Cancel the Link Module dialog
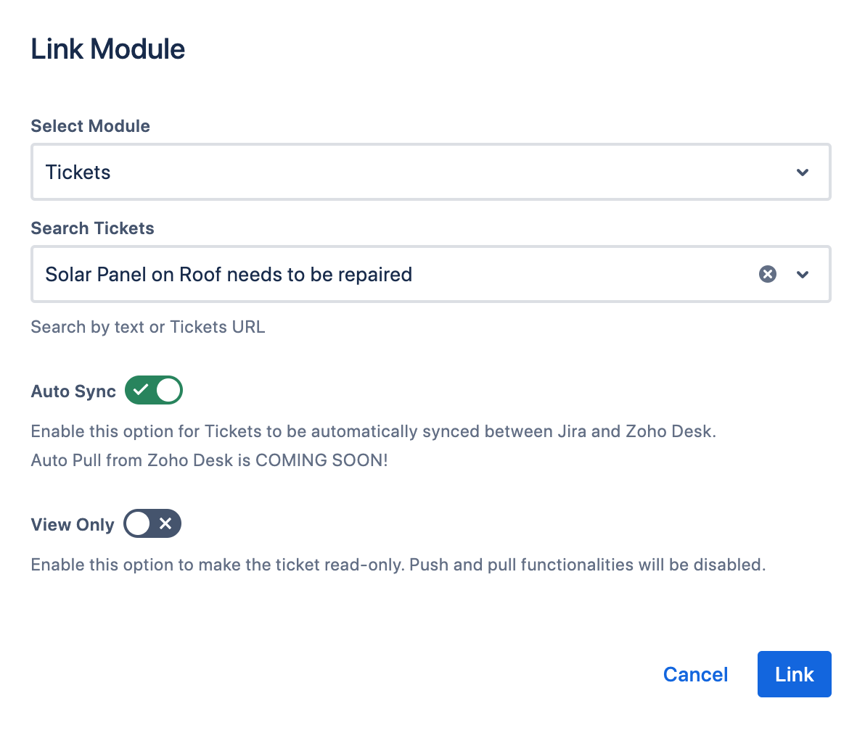Viewport: 865px width, 751px height. coord(695,674)
